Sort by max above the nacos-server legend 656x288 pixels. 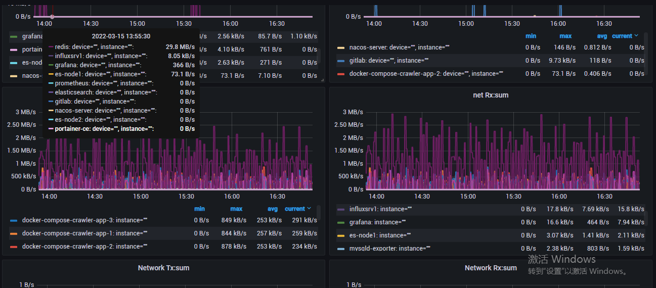[x=565, y=36]
